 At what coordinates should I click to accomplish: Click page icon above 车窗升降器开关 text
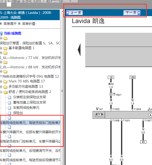[10, 127]
